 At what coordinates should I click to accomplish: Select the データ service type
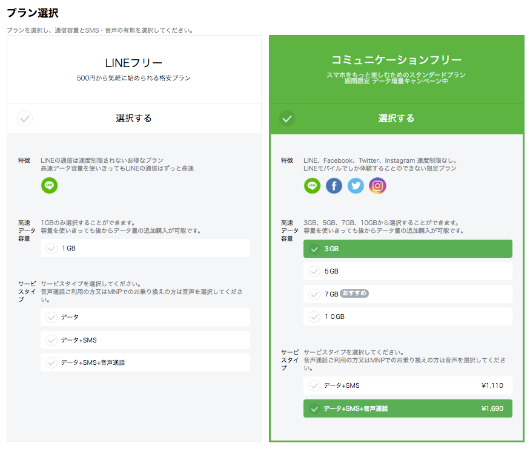(145, 317)
